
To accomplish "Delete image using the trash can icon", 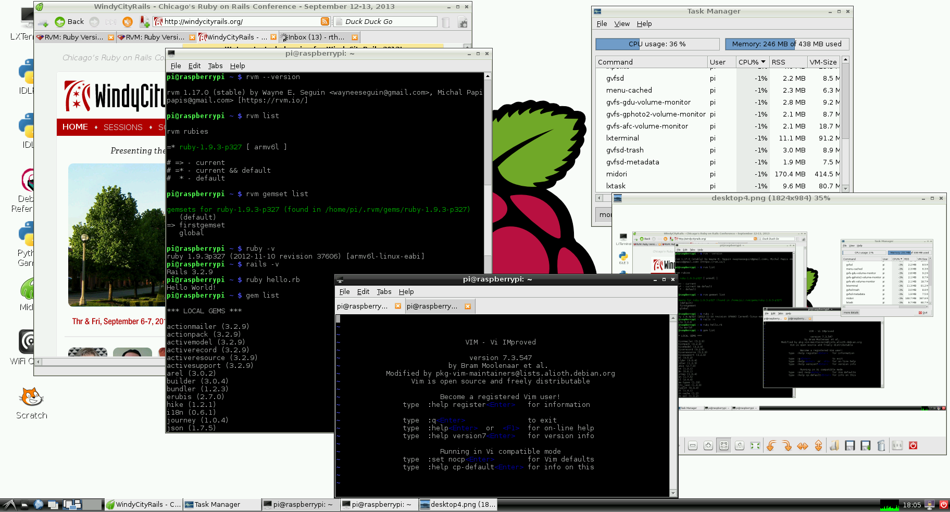I will point(881,445).
